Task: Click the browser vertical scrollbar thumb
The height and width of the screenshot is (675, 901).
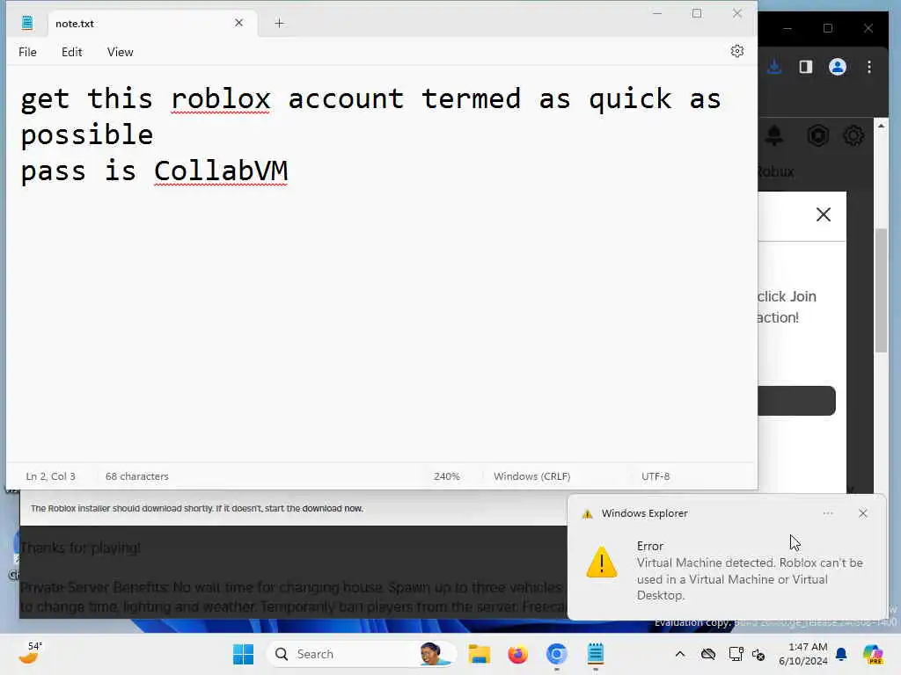Action: (x=881, y=290)
